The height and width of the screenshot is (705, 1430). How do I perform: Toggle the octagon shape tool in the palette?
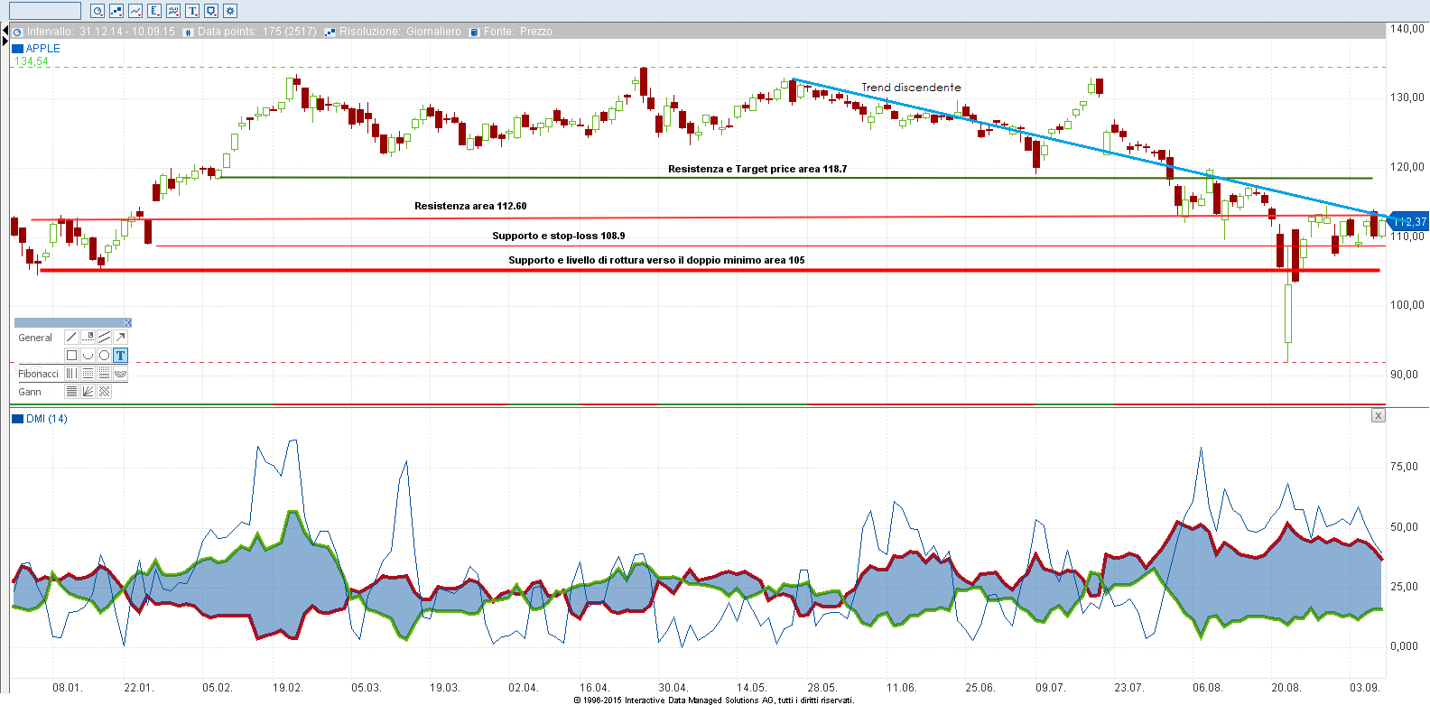tap(104, 356)
